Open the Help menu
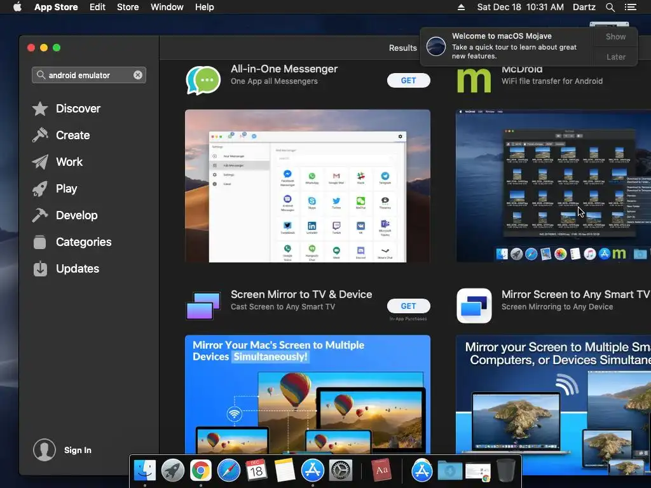Viewport: 651px width, 488px height. (205, 7)
